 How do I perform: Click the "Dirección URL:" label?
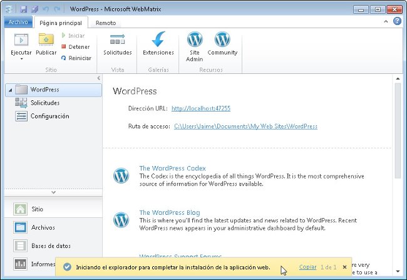click(148, 108)
